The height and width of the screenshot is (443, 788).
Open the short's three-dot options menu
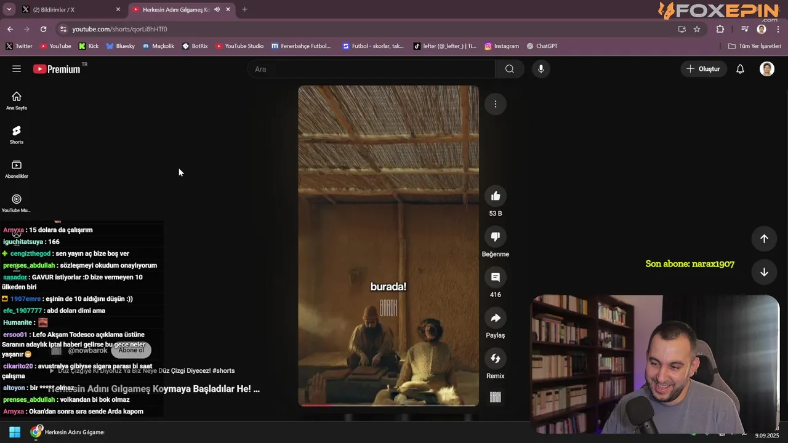(496, 104)
